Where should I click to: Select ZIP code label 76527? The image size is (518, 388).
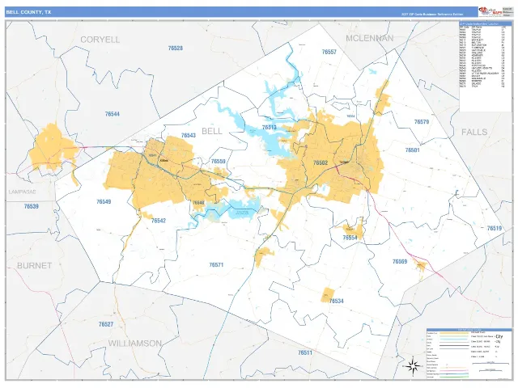(x=106, y=324)
